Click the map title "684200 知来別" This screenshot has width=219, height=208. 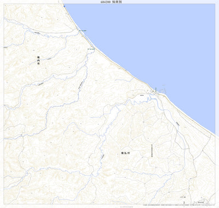coord(111,2)
